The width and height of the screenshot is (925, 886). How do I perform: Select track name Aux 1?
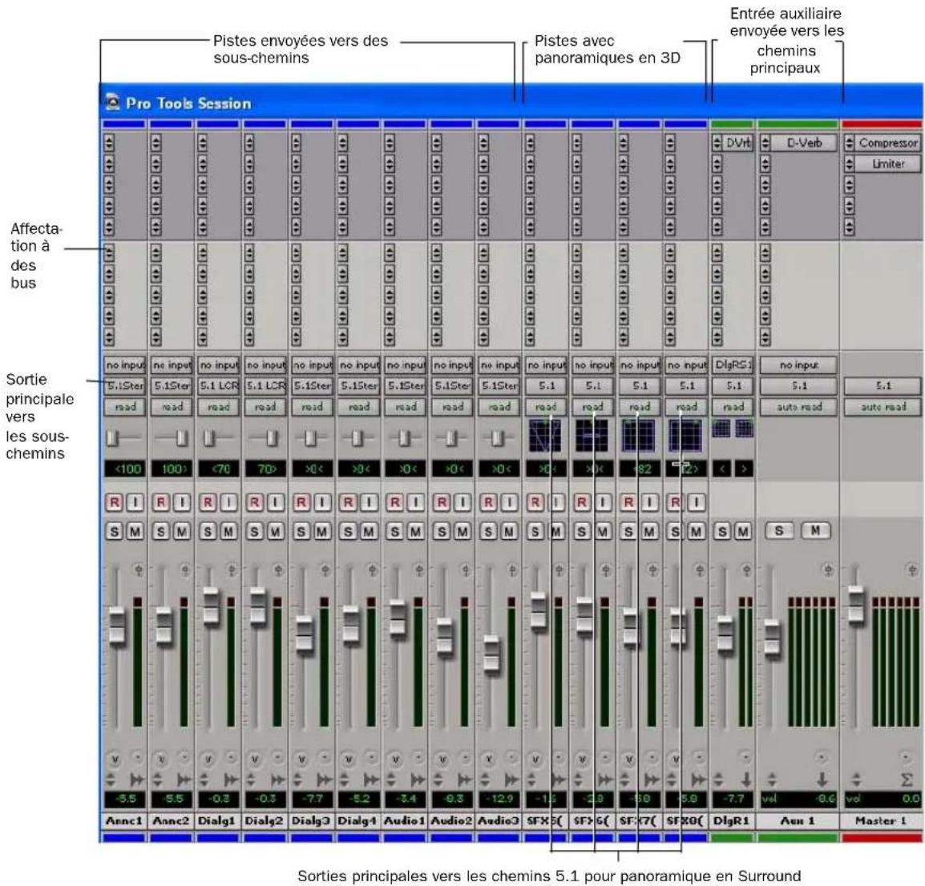(798, 820)
